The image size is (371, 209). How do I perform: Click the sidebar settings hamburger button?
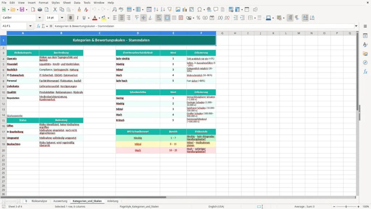tap(365, 26)
